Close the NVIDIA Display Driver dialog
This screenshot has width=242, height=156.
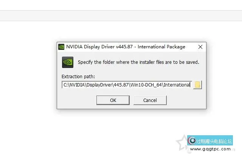coord(200,47)
